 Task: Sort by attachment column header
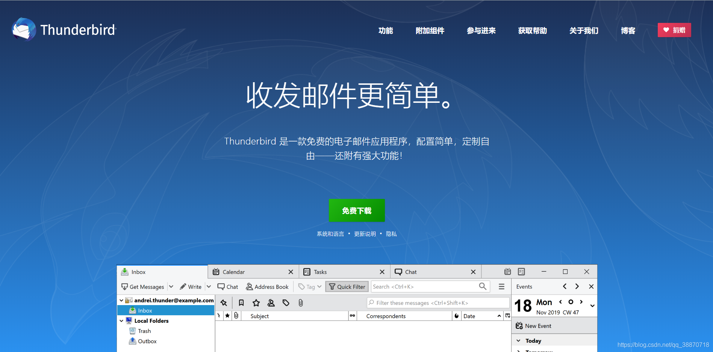click(x=236, y=316)
